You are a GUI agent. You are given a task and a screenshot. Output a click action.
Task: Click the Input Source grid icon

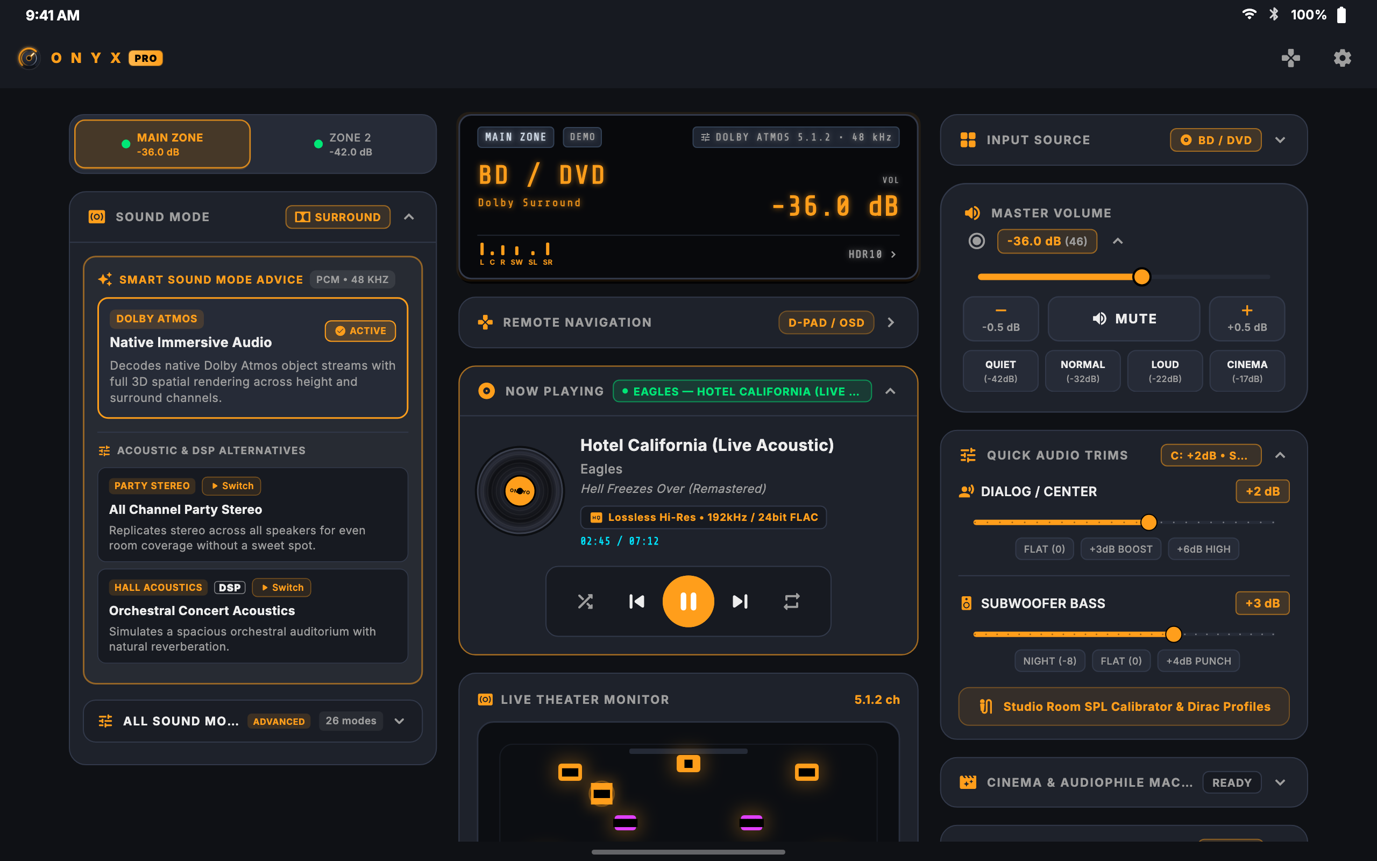968,140
